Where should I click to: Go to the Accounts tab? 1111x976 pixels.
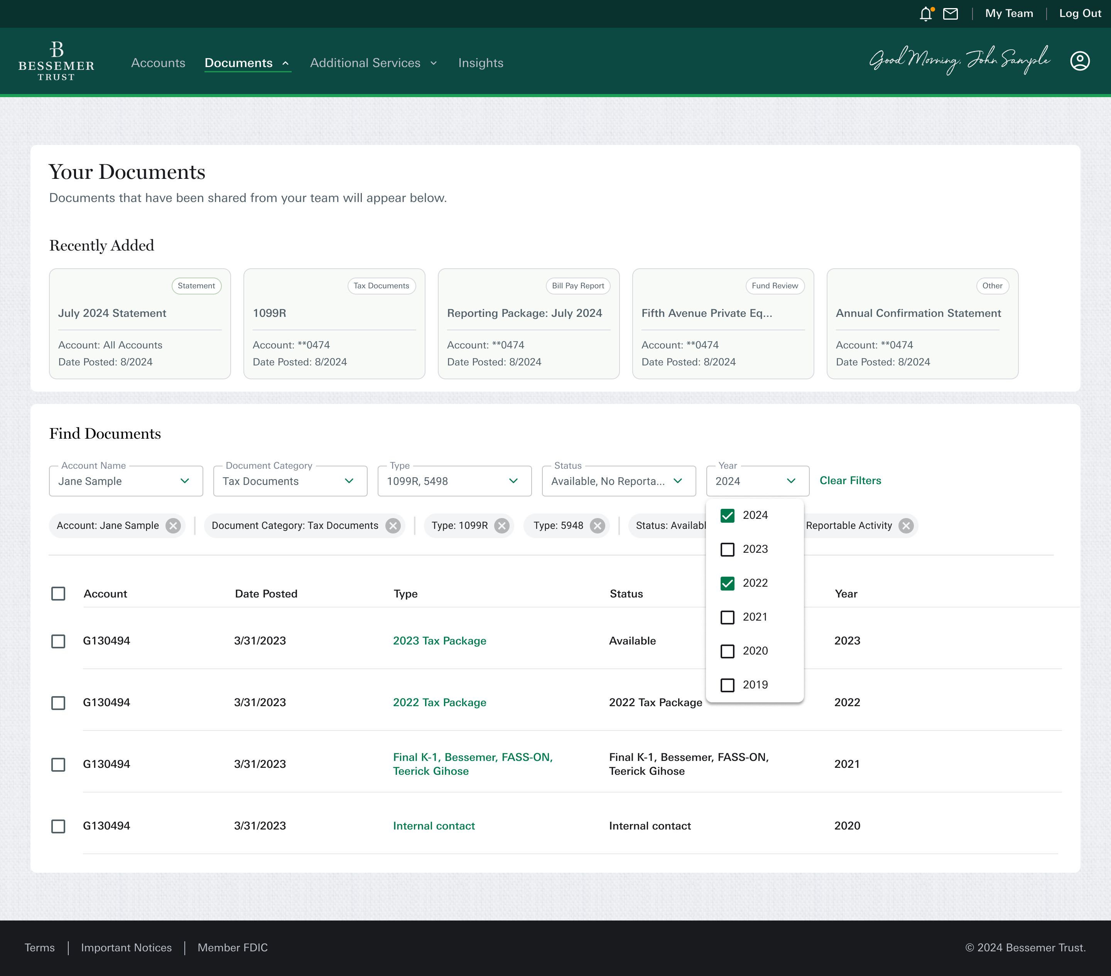(158, 63)
